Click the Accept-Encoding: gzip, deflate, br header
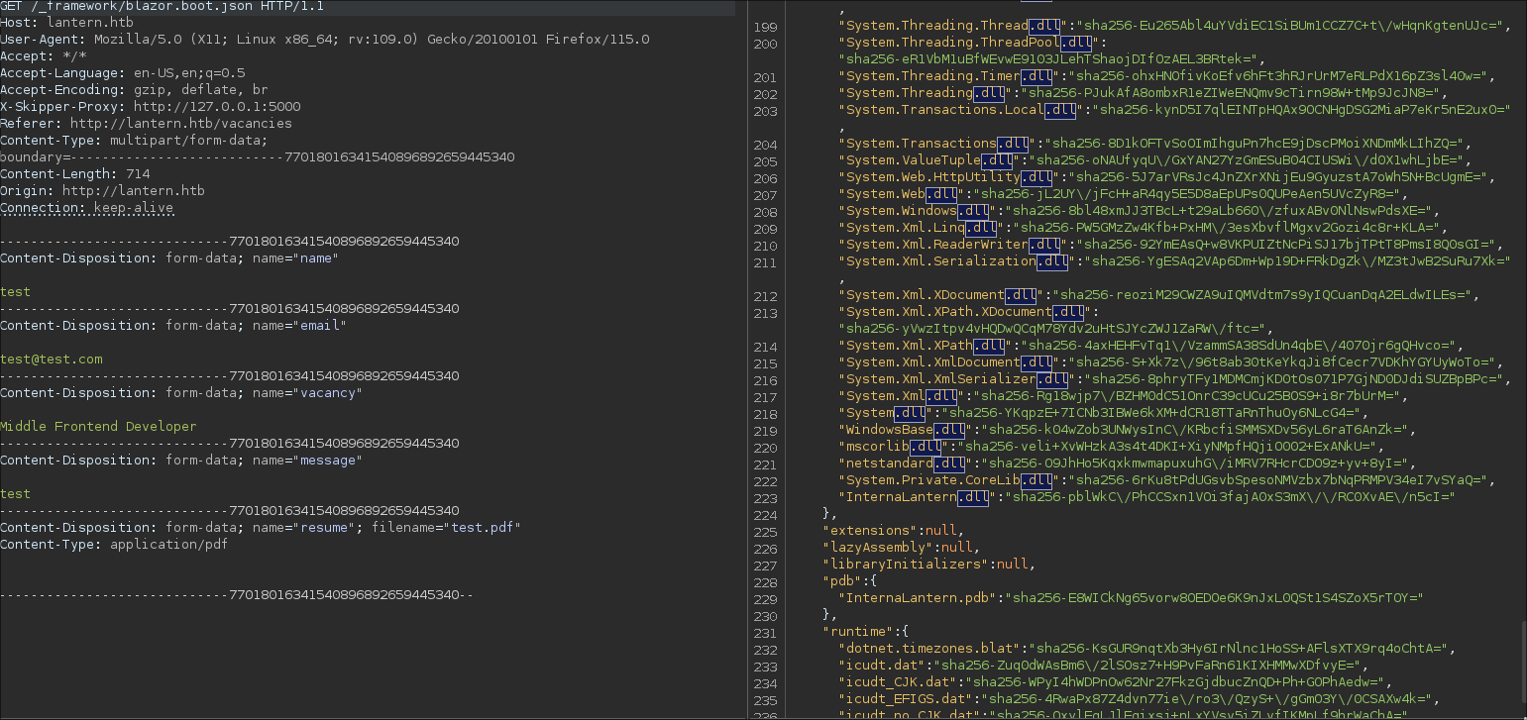This screenshot has width=1527, height=720. 134,90
